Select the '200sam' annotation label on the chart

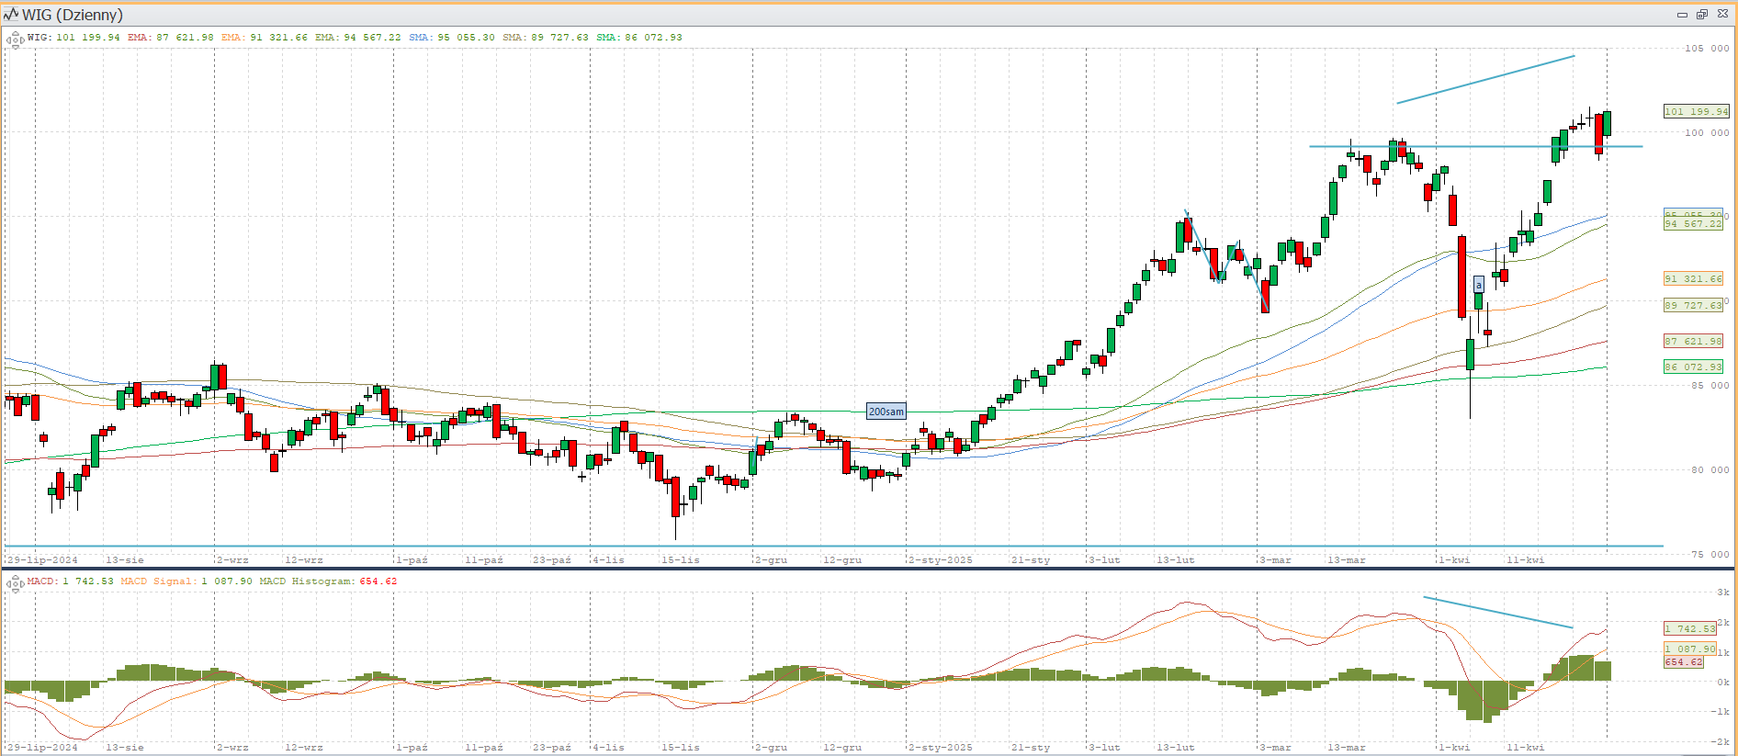pos(886,412)
